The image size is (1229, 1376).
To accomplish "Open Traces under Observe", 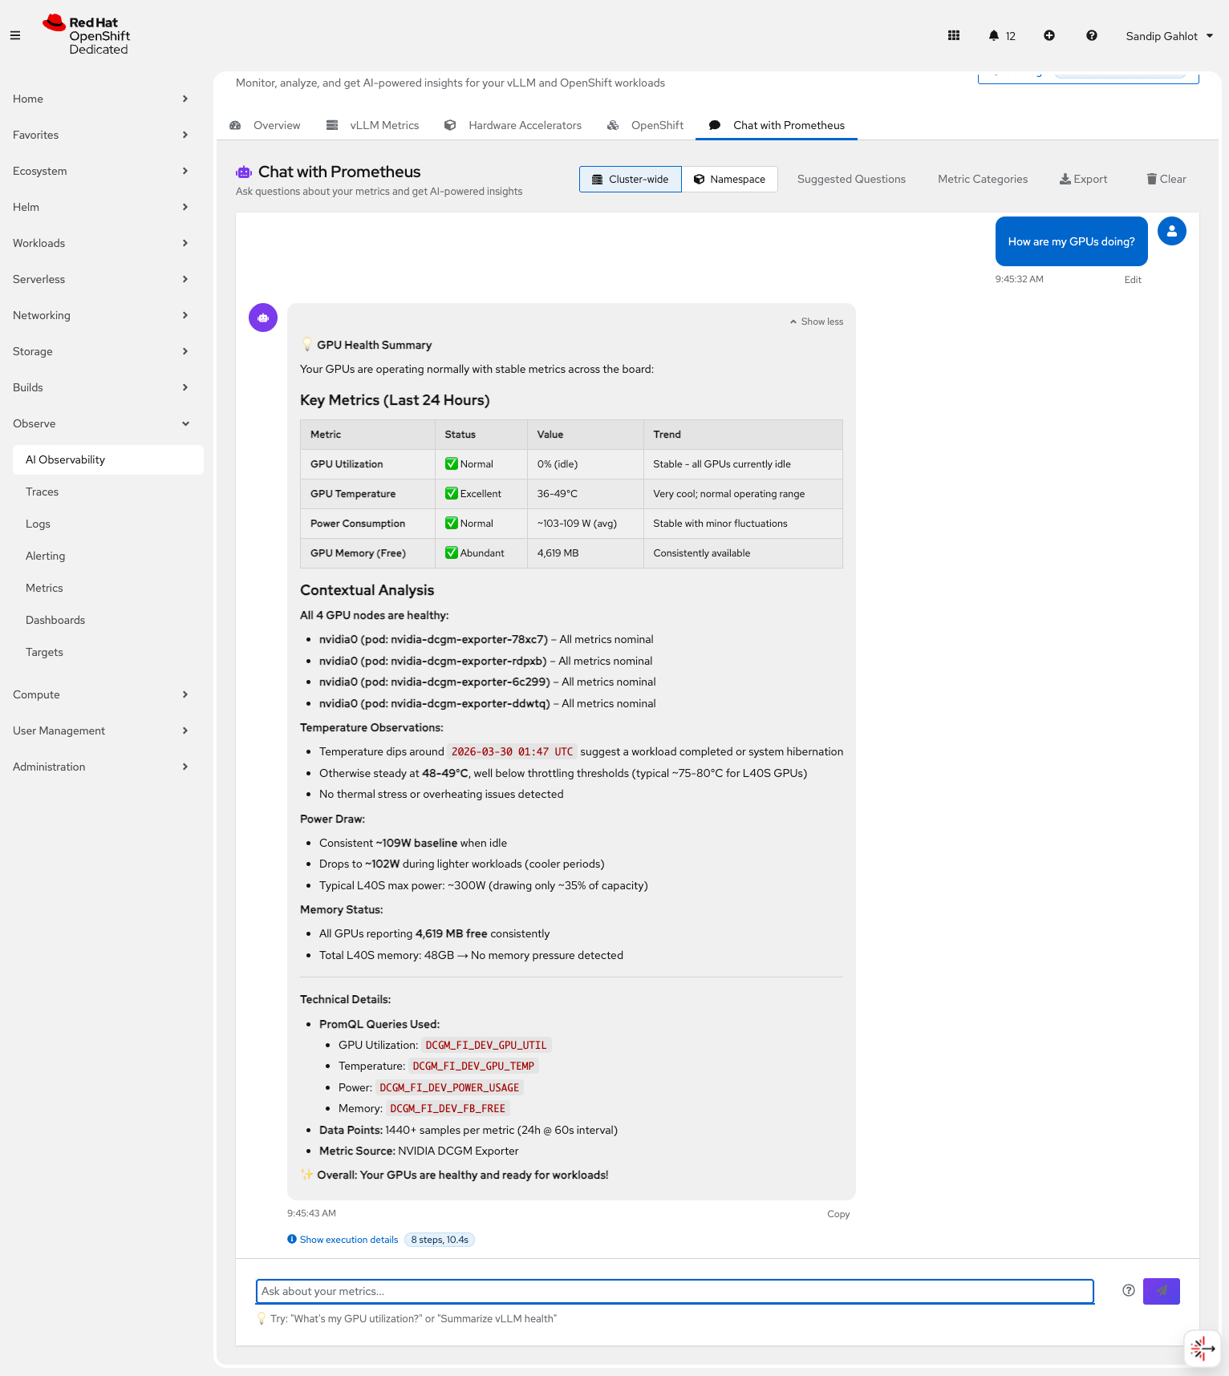I will (108, 492).
